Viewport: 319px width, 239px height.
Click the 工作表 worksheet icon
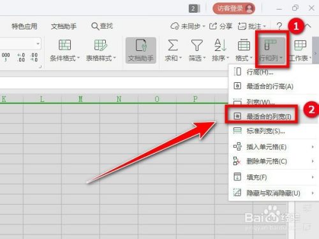[x=300, y=45]
